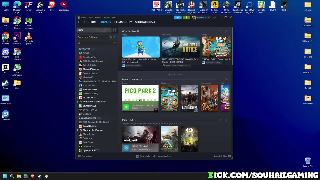Open Epic Games Launcher desktop shortcut
Screen dimensions: 320x180
tap(238, 7)
